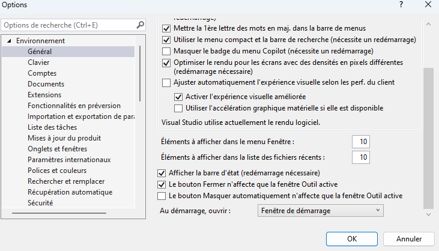The height and width of the screenshot is (251, 439).
Task: Toggle 'Activer l'expérience visuelle améliorée' checkbox
Action: (x=178, y=97)
